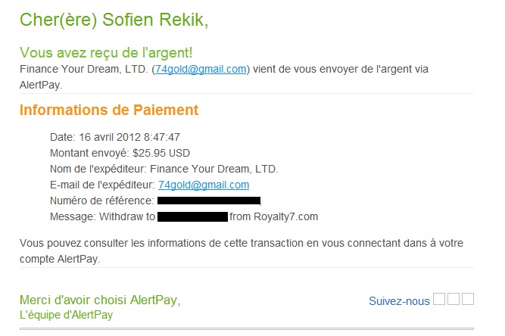Screen dimensions: 505x336
Task: Open the 74gold@gmail.com link in the intro sentence
Action: tap(201, 69)
